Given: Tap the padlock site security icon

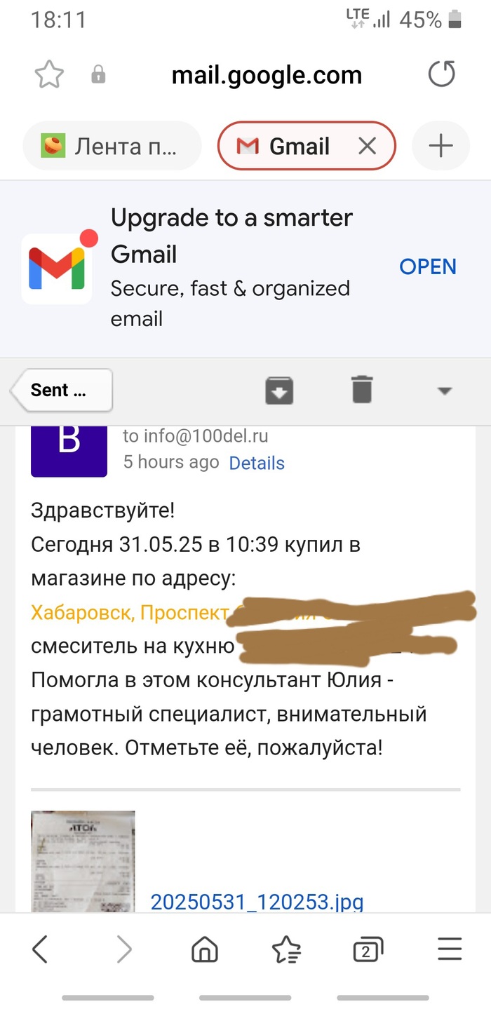Looking at the screenshot, I should coord(98,74).
